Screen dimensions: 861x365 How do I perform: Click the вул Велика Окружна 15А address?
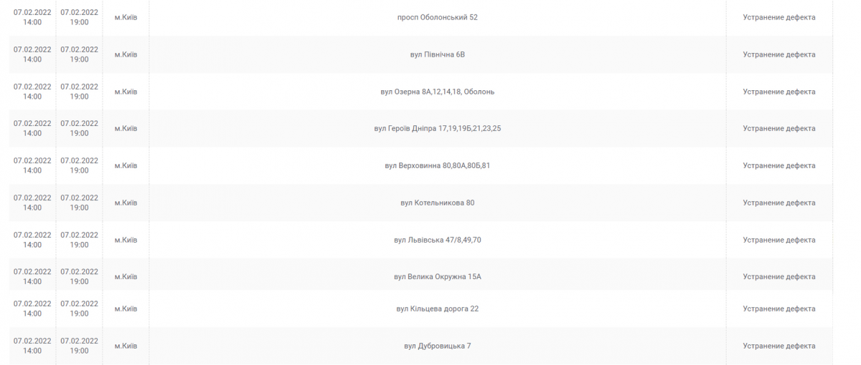point(437,276)
